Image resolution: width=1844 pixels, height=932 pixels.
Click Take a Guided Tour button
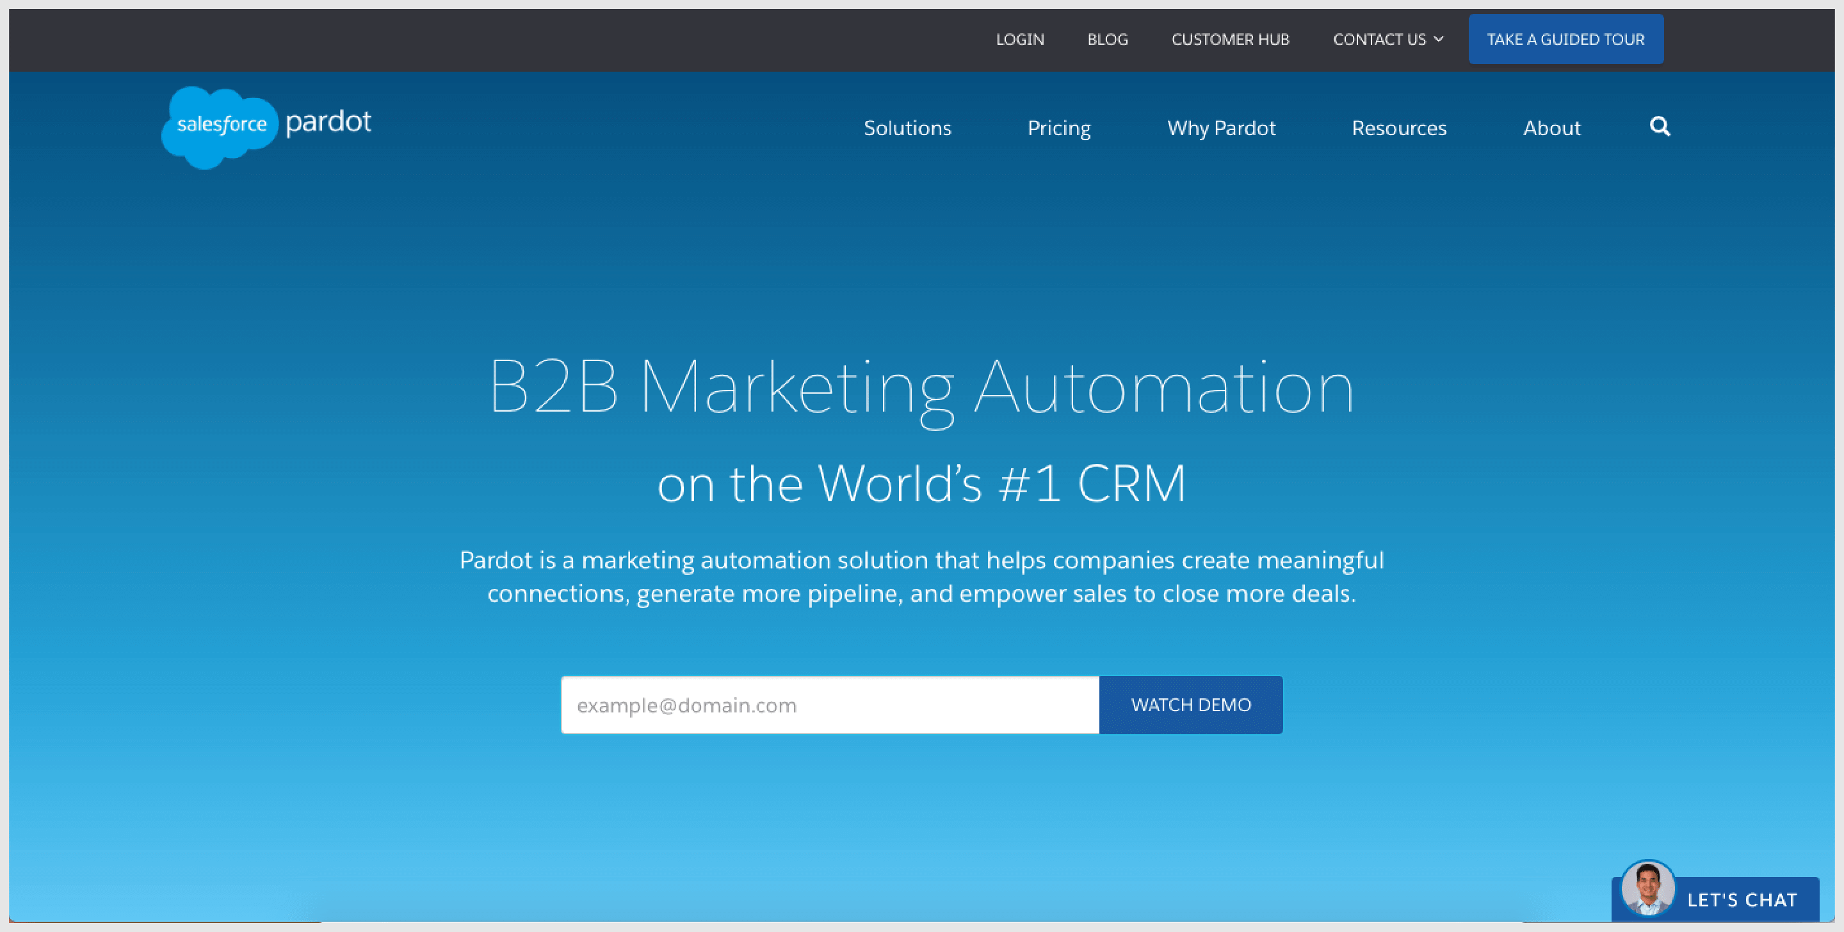click(x=1565, y=40)
